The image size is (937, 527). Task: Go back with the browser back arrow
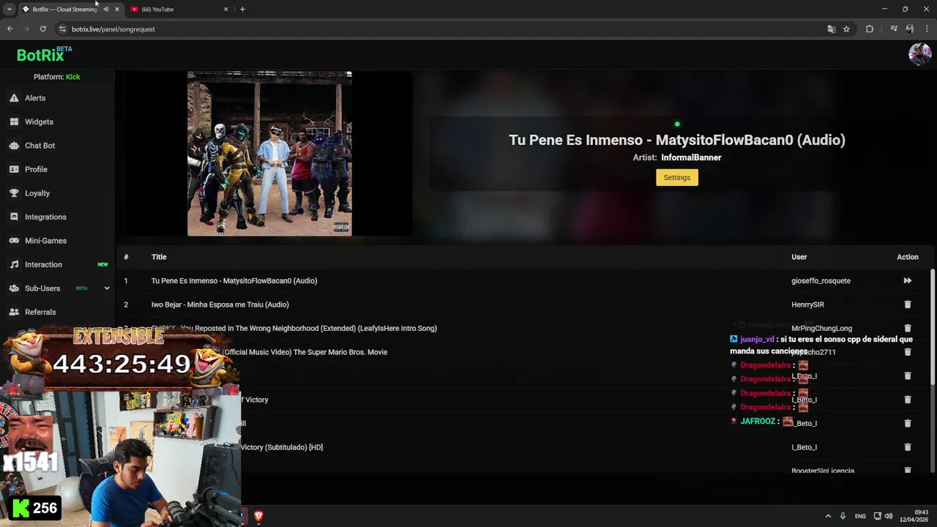coord(10,29)
